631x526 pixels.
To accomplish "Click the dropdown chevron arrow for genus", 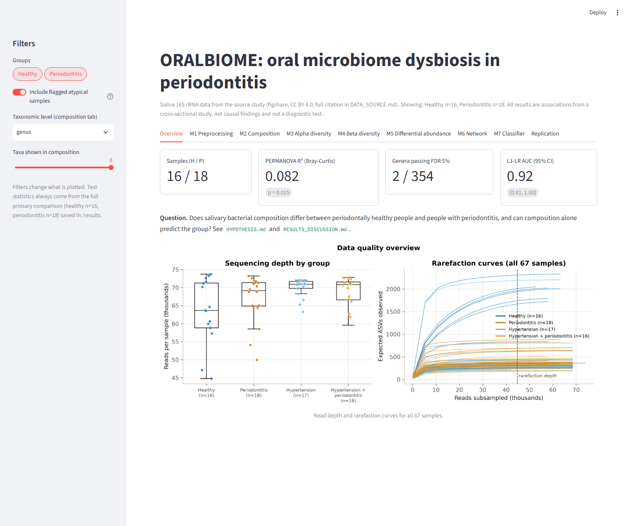I will pyautogui.click(x=106, y=132).
